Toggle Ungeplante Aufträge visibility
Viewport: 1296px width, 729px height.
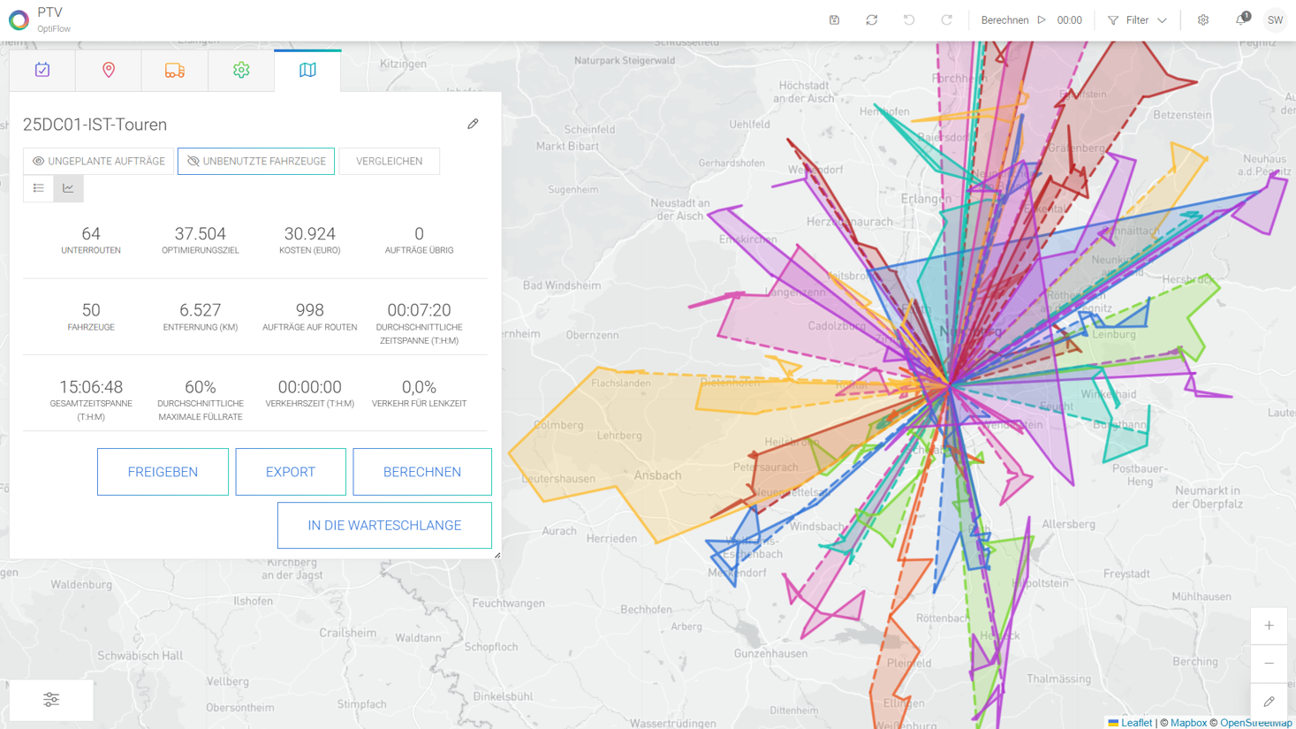coord(99,162)
